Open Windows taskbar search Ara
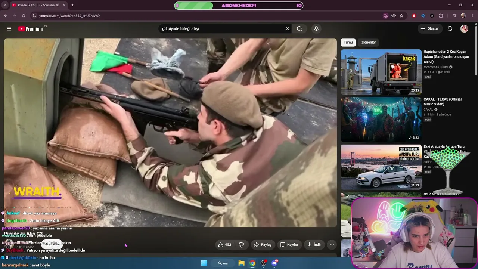The height and width of the screenshot is (269, 478). [x=223, y=263]
